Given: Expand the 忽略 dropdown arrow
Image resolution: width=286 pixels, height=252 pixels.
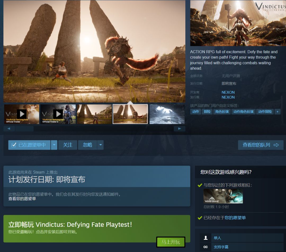Looking at the screenshot, I should click(x=101, y=145).
